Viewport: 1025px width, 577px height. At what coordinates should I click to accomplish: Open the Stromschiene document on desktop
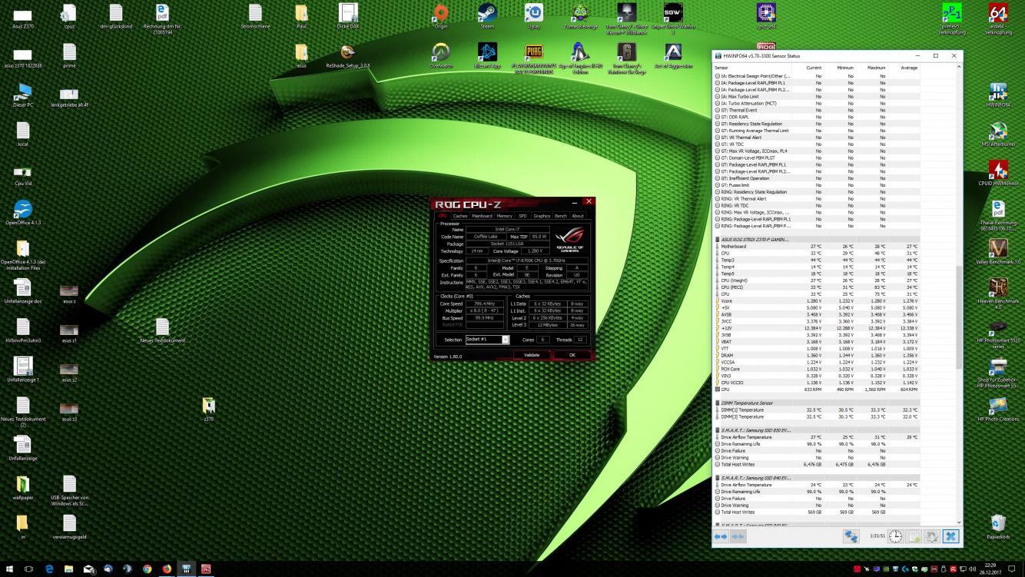[255, 17]
